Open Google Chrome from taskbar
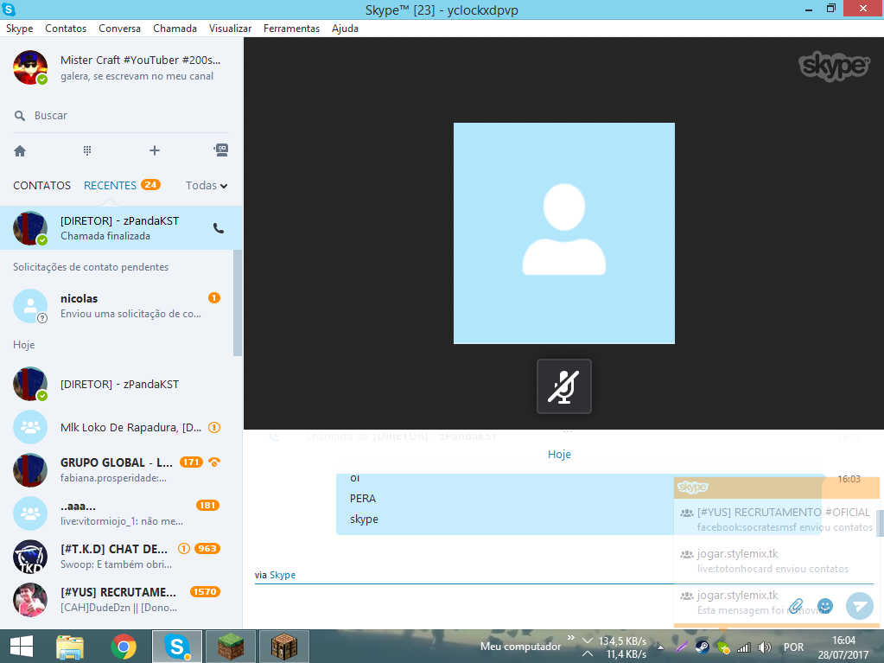This screenshot has height=663, width=884. pos(124,647)
